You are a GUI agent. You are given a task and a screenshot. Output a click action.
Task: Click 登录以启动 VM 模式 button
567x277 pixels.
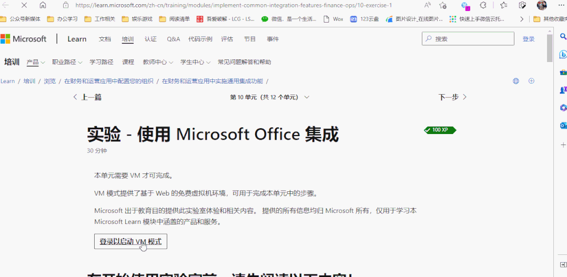pos(130,242)
